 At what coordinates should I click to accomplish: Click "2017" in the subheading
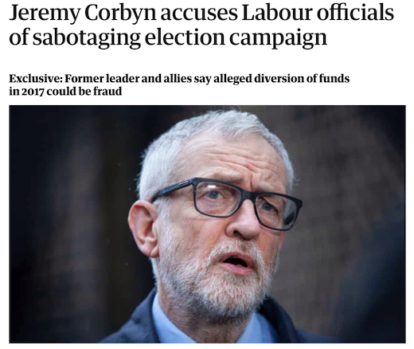[x=32, y=92]
